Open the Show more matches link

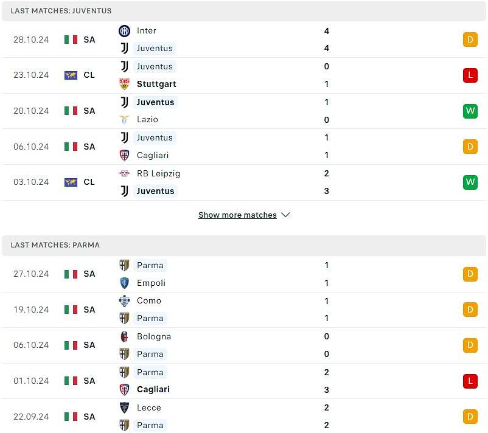[237, 215]
